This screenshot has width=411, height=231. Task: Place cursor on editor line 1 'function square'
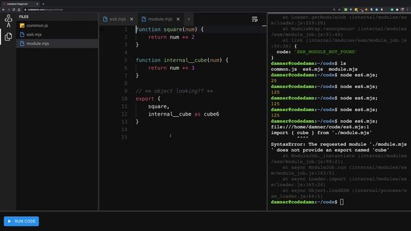pyautogui.click(x=170, y=30)
